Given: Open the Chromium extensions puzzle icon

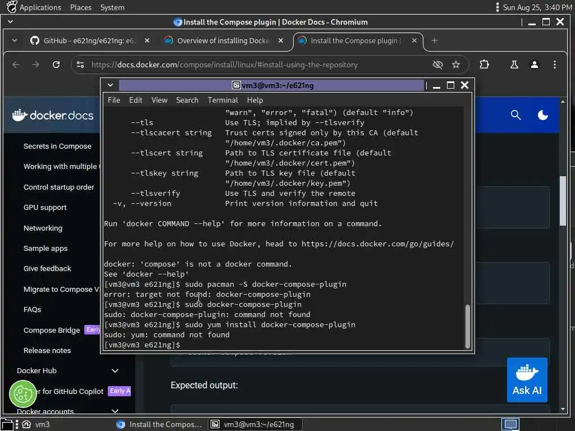Looking at the screenshot, I should point(485,65).
